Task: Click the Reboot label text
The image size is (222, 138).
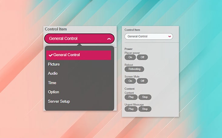Action: point(129,65)
